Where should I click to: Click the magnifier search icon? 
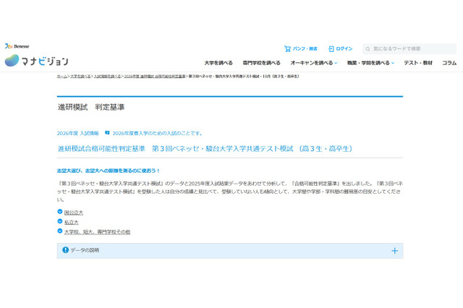pos(368,49)
